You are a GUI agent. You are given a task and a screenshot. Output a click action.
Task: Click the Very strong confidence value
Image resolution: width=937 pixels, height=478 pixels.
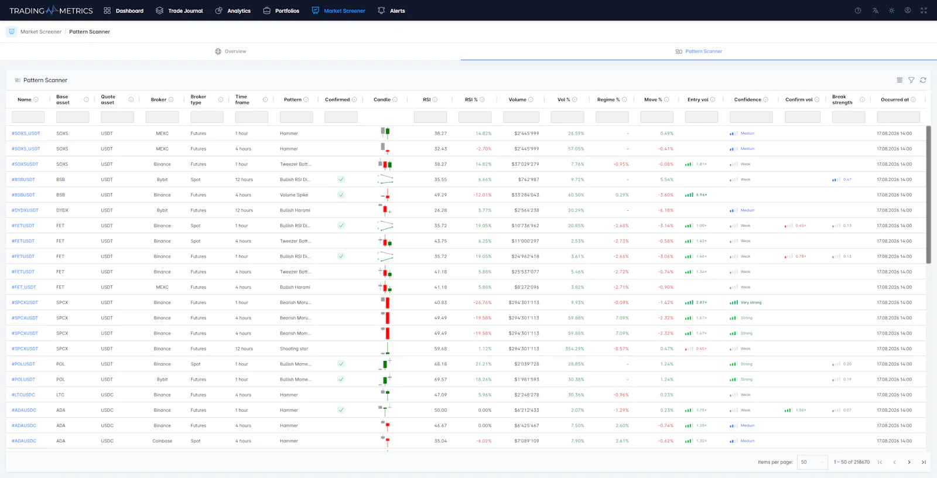751,303
